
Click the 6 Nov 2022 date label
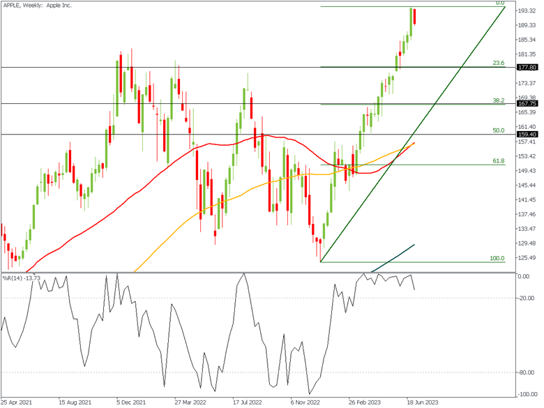coord(305,402)
